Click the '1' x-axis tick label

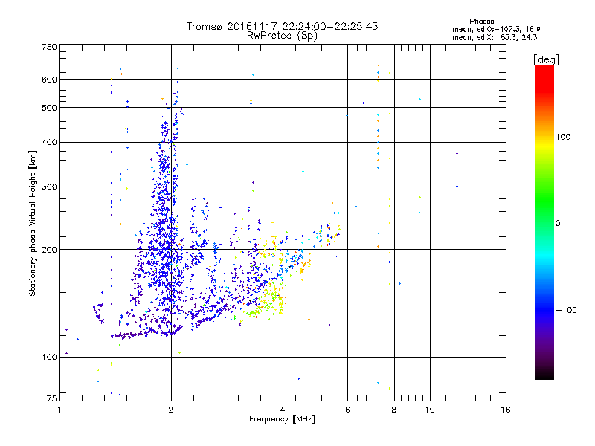pyautogui.click(x=59, y=410)
